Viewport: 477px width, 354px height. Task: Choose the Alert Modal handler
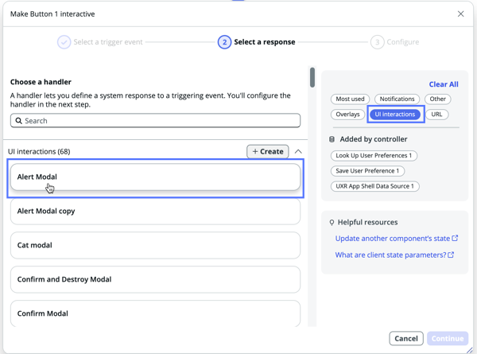pos(156,177)
